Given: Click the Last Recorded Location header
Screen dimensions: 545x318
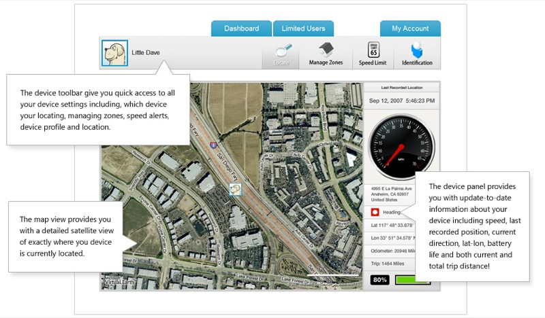Looking at the screenshot, I should 402,88.
